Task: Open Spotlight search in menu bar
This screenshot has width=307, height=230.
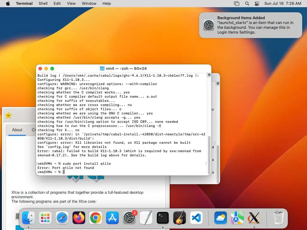Action: click(247, 4)
